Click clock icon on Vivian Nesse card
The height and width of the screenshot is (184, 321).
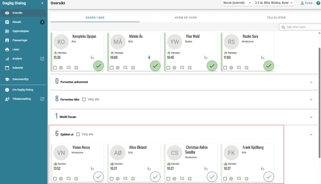(x=61, y=179)
